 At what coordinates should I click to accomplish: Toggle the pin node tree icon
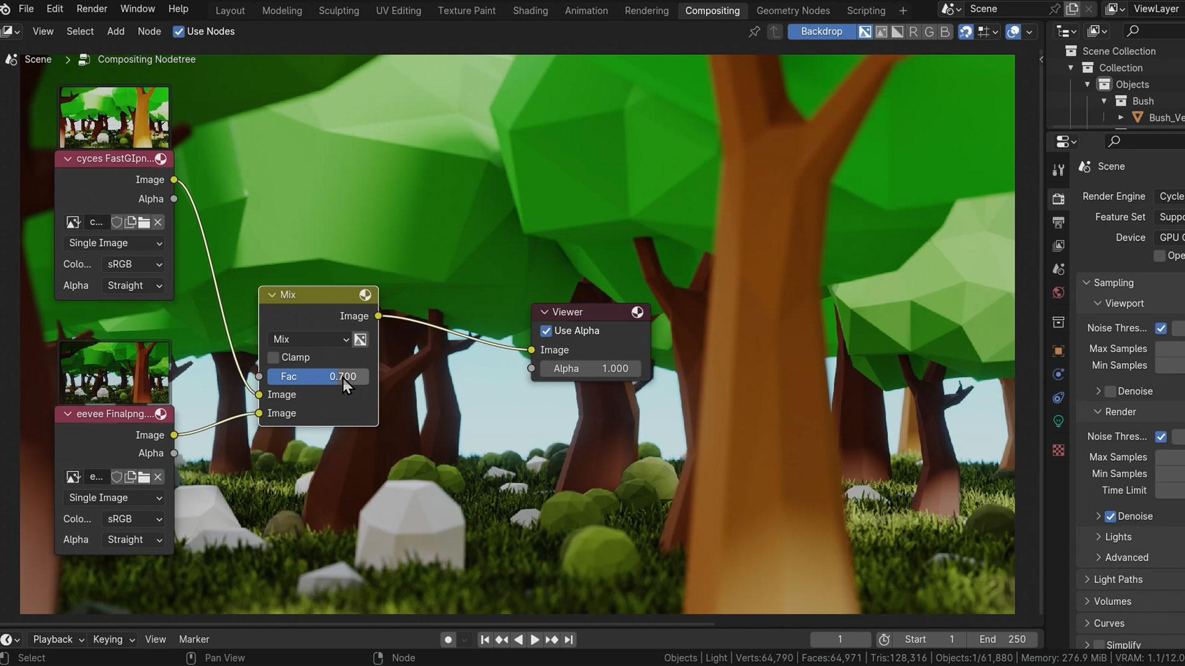coord(754,31)
